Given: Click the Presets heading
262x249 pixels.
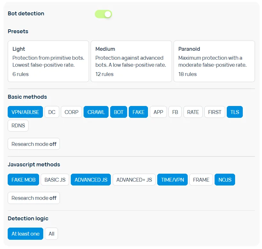Looking at the screenshot, I should (18, 31).
